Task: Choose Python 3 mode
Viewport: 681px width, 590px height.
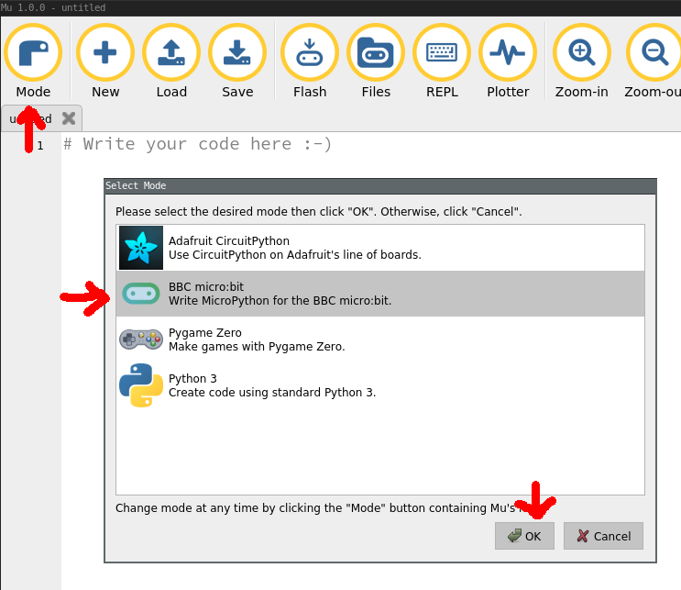Action: [380, 385]
